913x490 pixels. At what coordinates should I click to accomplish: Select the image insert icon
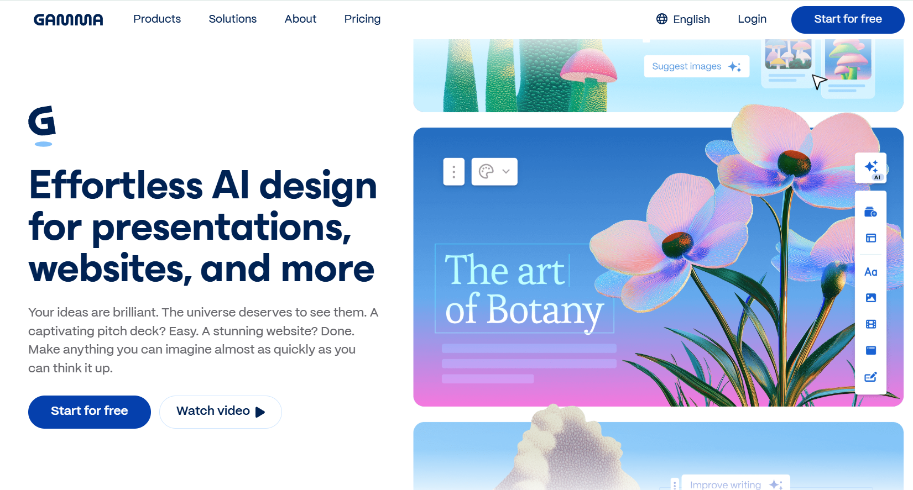871,298
